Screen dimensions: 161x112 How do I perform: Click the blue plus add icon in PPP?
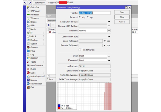click(x=49, y=25)
